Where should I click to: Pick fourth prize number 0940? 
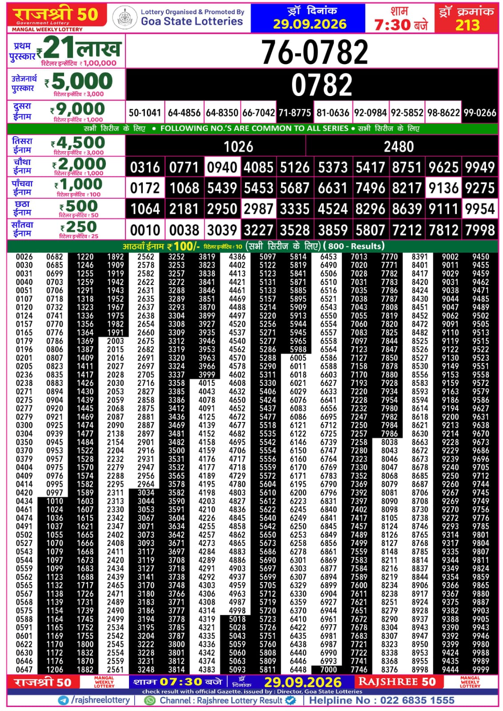click(x=222, y=167)
